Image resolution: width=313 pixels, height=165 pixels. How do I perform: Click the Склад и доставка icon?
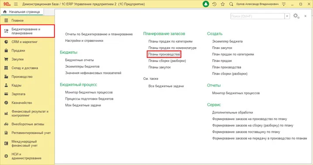(6, 68)
